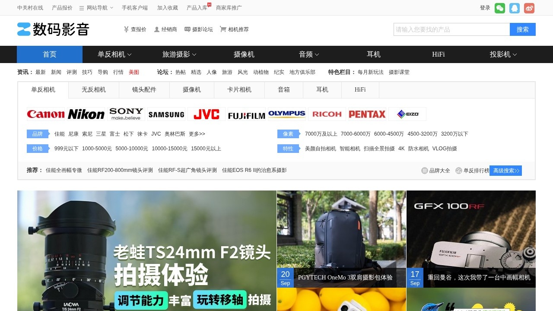Show 更多>> brands
Viewport: 553px width, 311px height.
coord(197,134)
